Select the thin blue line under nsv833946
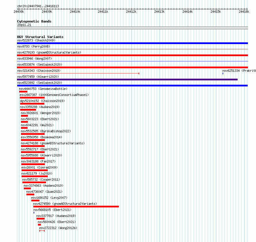 132,61
